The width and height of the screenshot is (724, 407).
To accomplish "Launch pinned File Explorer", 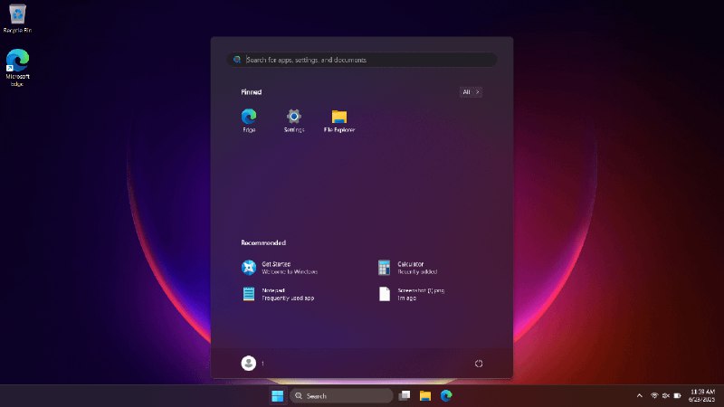I will click(338, 120).
